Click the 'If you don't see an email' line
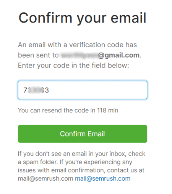 (81, 154)
